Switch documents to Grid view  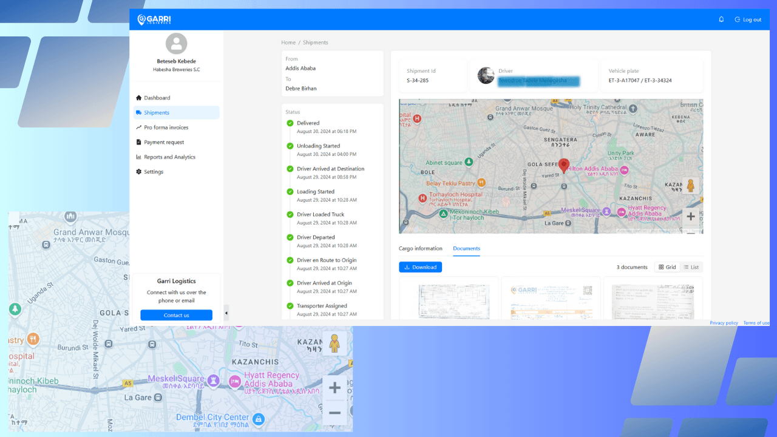pos(667,267)
